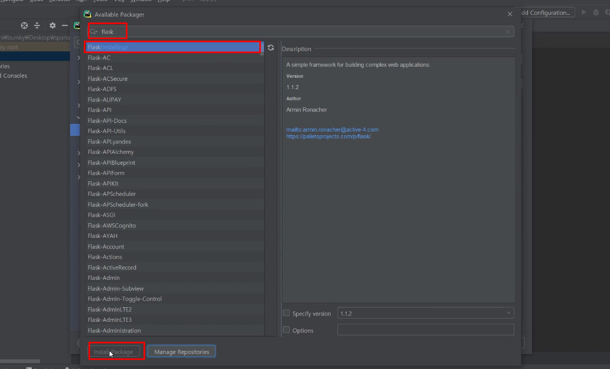This screenshot has height=369, width=610.
Task: Select Consoles item in project tree
Action: (13, 76)
